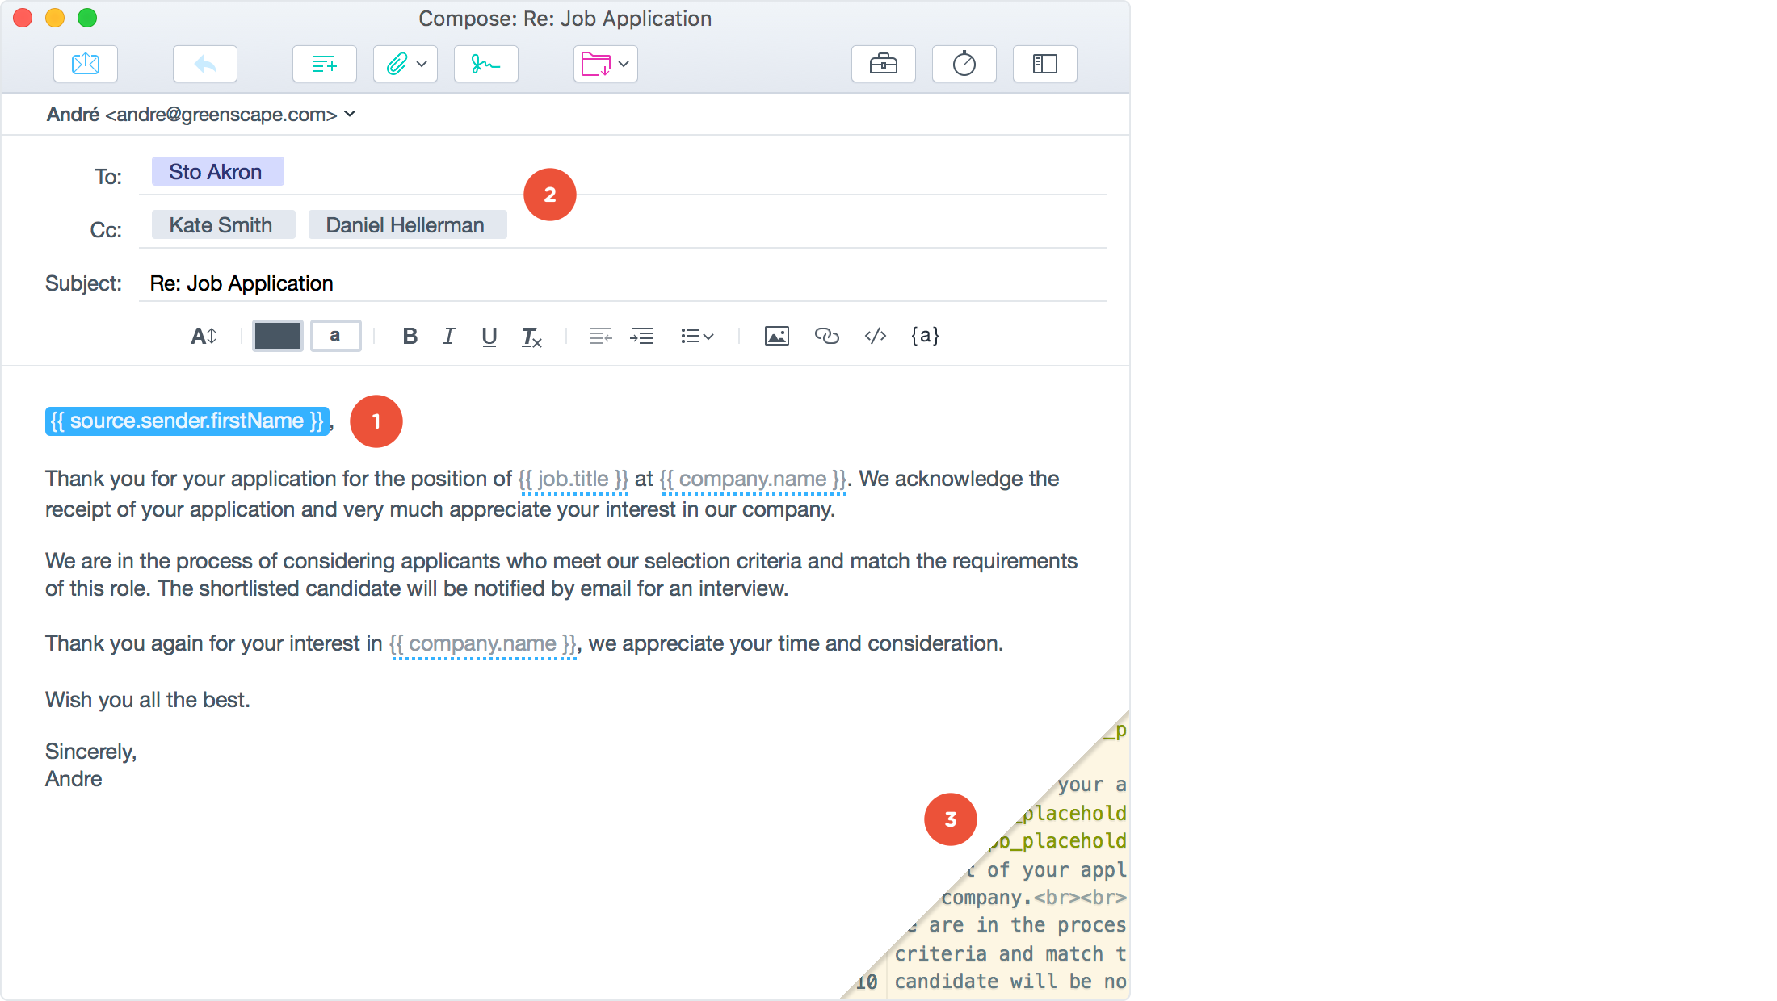Toggle Italic formatting on selected text
Viewport: 1777px width, 1001px height.
click(x=451, y=337)
